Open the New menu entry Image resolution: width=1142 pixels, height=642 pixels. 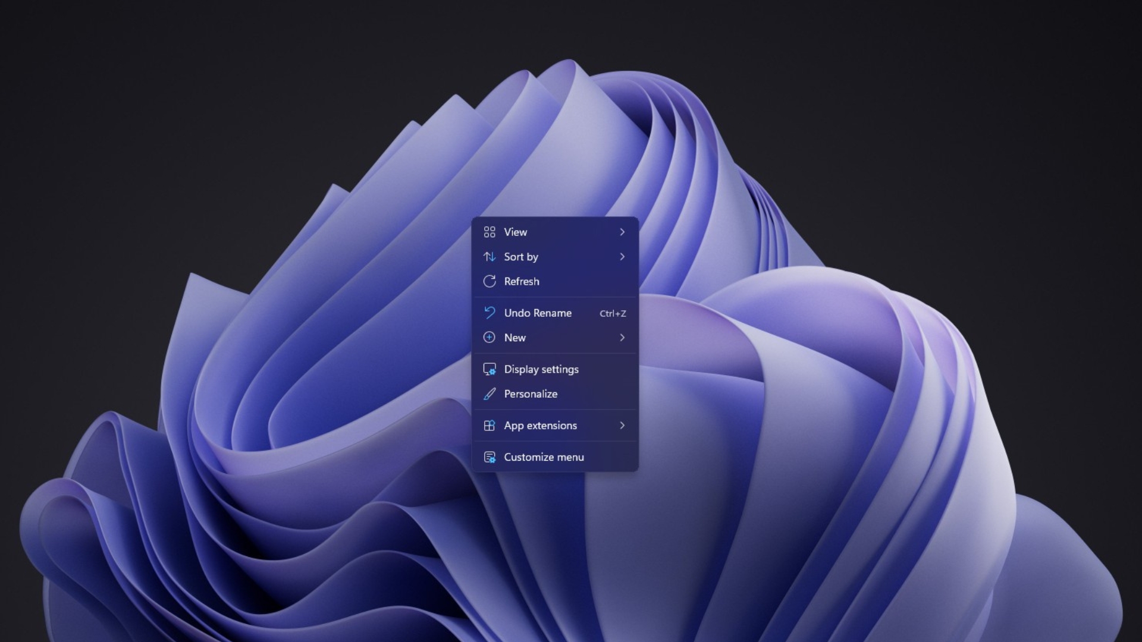pos(555,338)
